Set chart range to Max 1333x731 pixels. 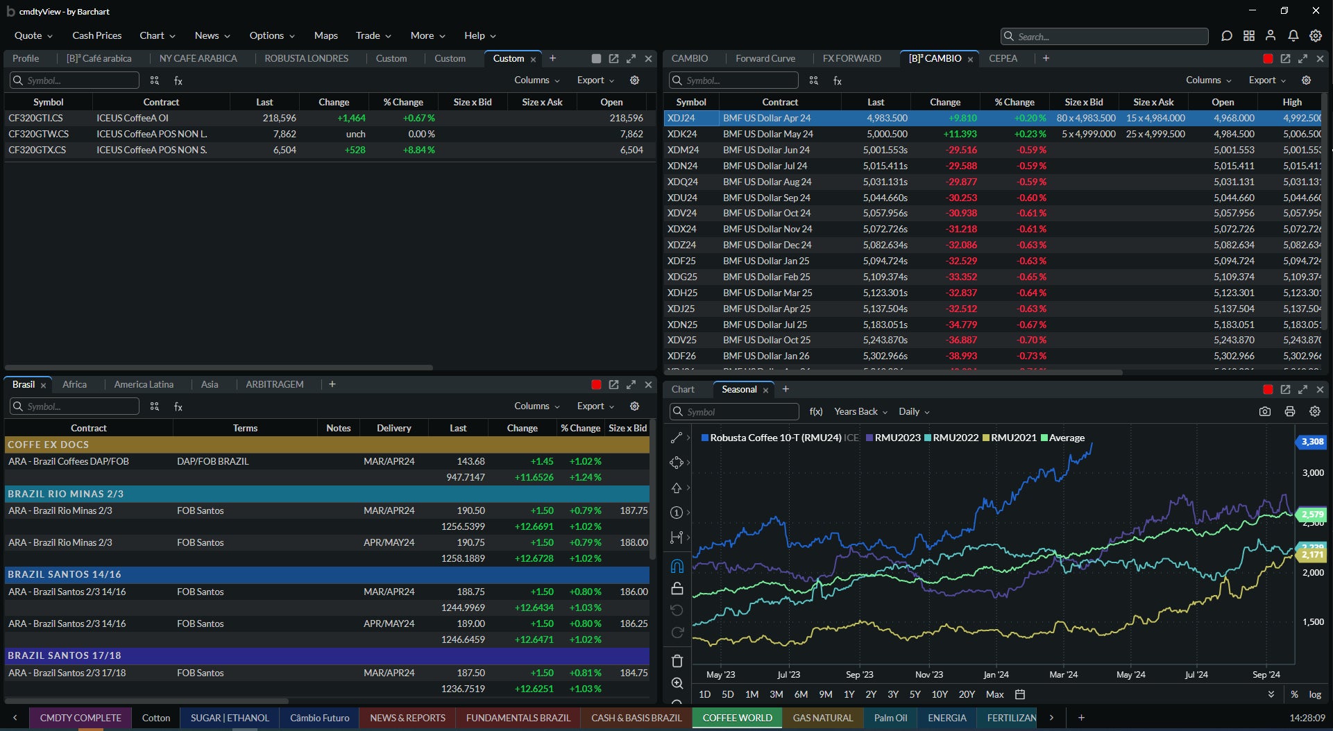(994, 694)
